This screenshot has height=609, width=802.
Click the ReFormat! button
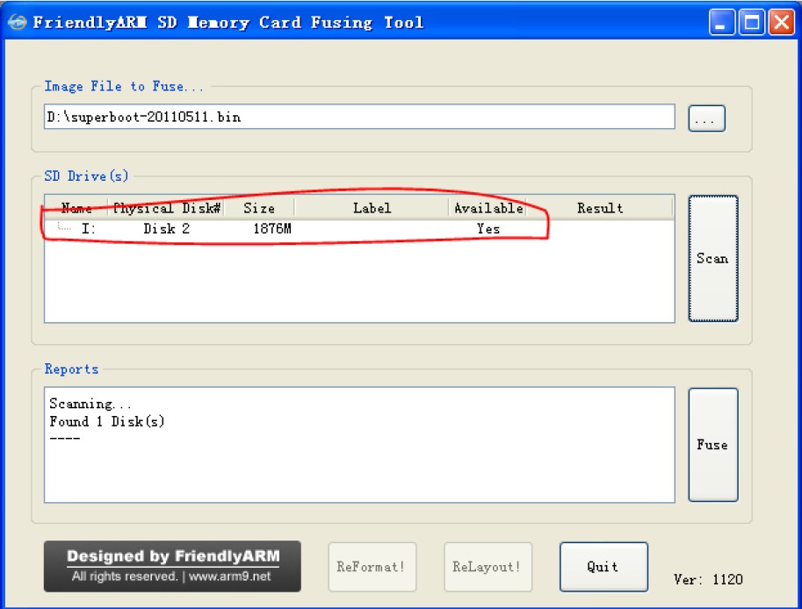click(x=372, y=567)
